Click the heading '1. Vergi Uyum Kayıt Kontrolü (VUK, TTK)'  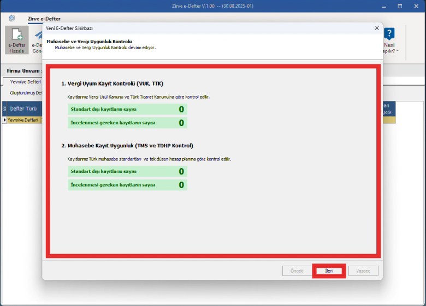(x=112, y=83)
